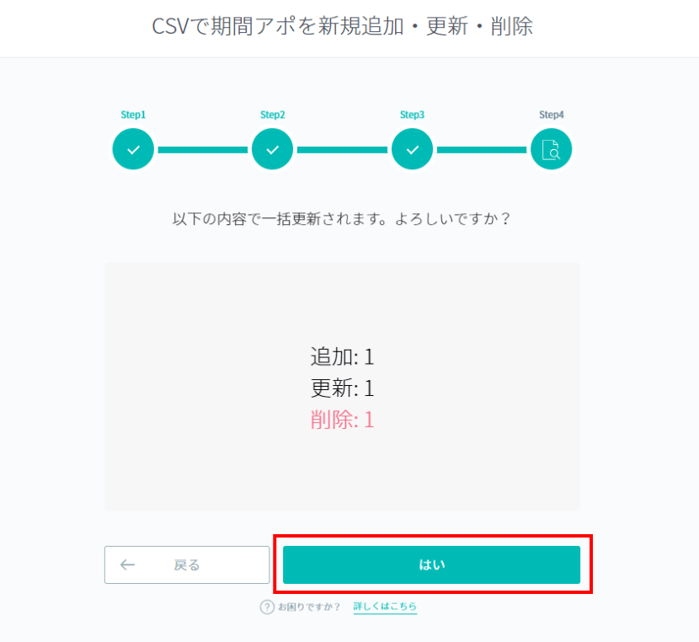Screen dimensions: 699x642
Task: Click the question mark help icon
Action: click(x=267, y=607)
